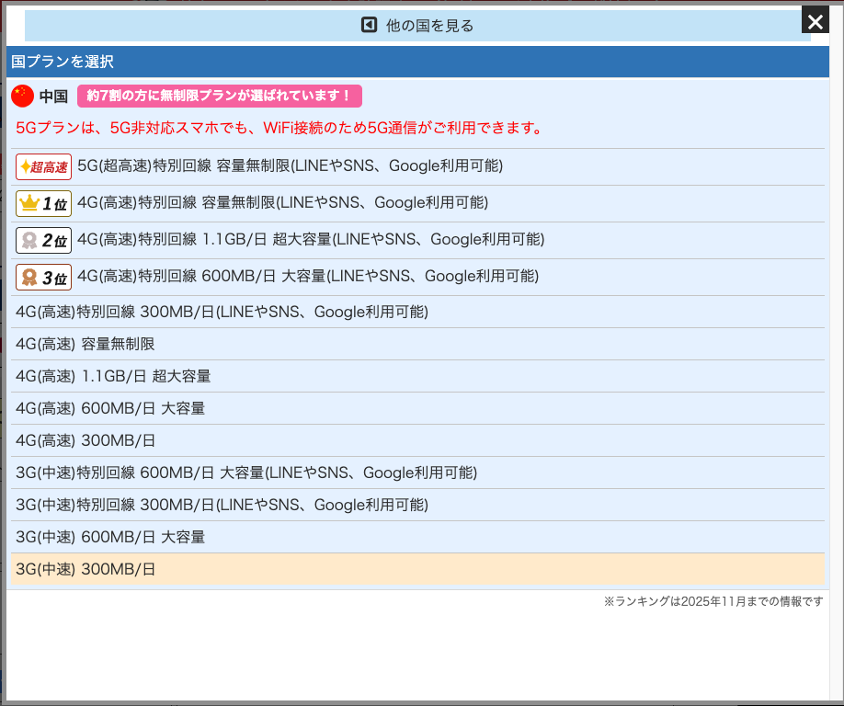Select the highlighted 3G(中速) 300MB/日 plan

tap(86, 569)
